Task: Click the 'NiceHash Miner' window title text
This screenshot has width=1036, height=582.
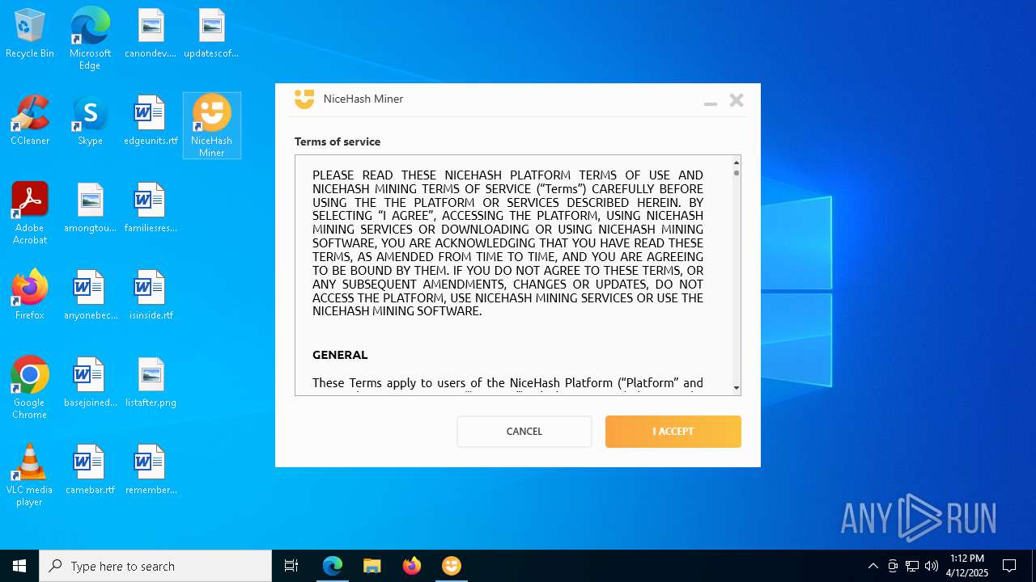Action: point(363,99)
